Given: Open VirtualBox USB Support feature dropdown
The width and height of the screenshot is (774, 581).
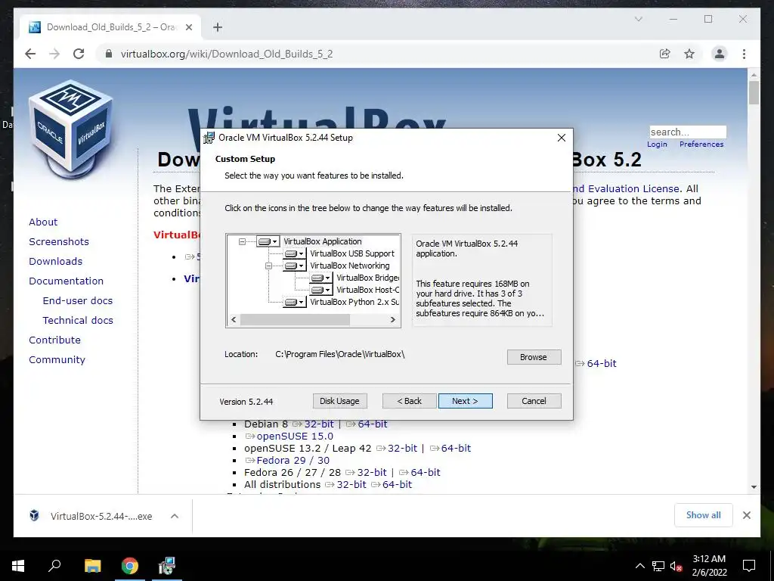Looking at the screenshot, I should click(294, 253).
